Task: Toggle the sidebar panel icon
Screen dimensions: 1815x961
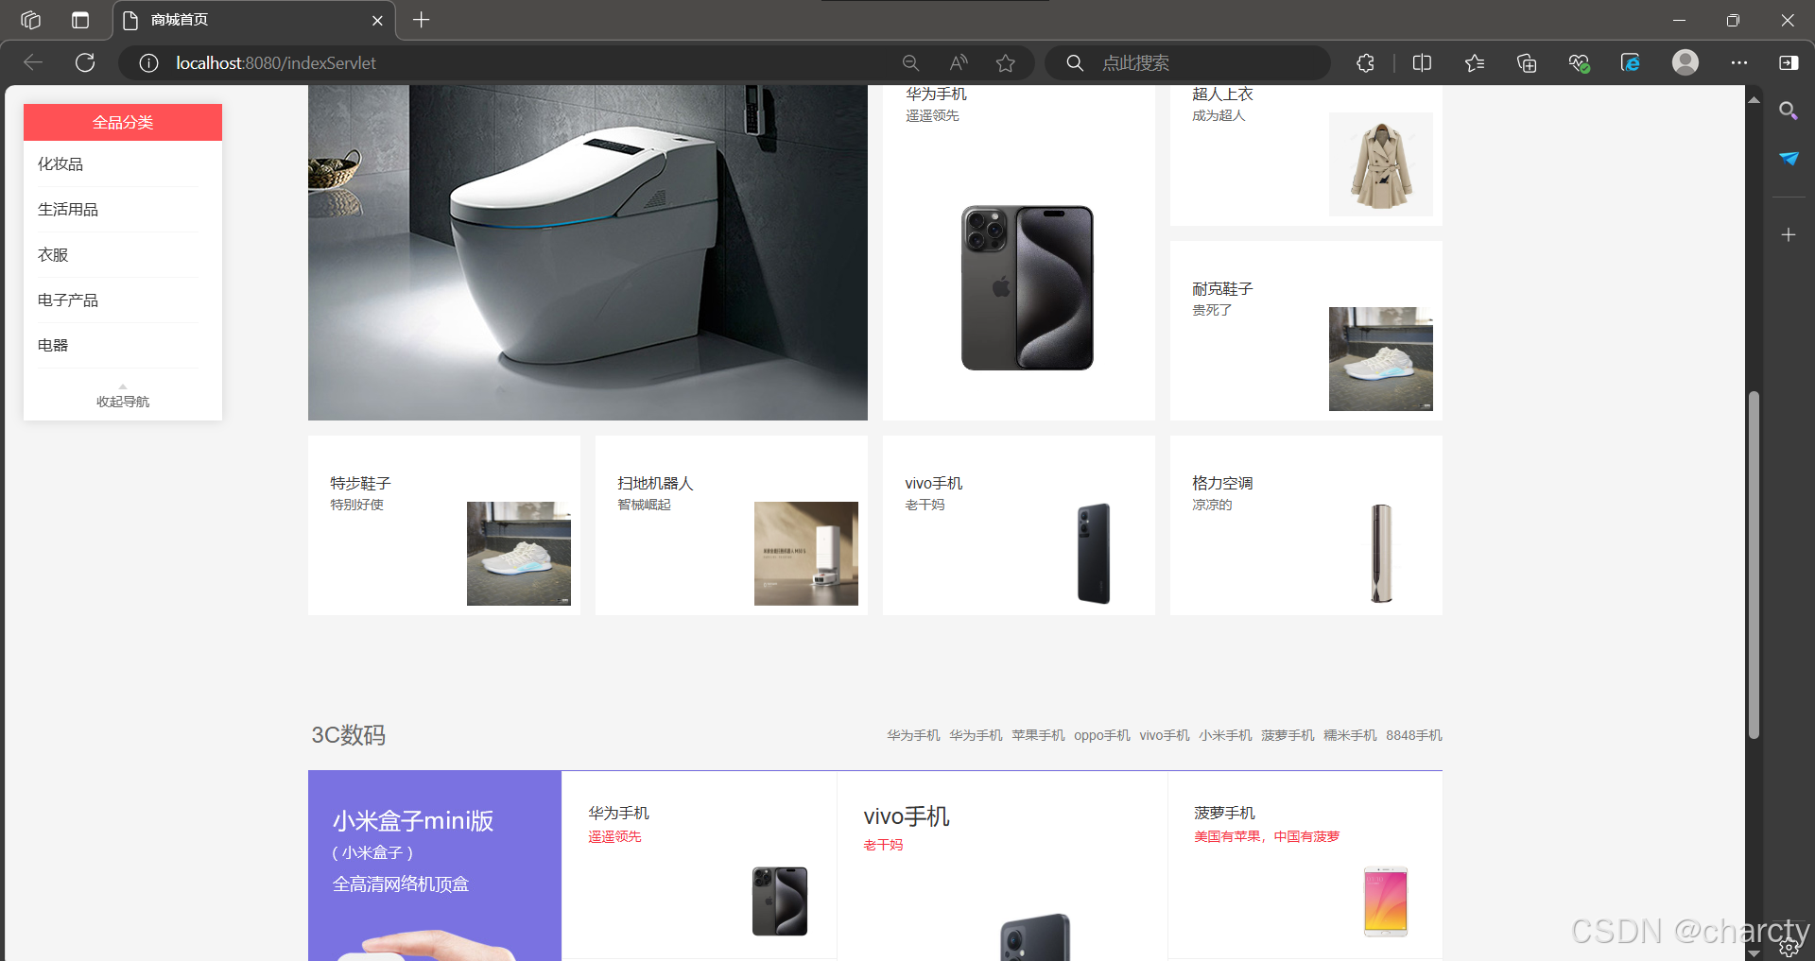Action: click(1789, 63)
